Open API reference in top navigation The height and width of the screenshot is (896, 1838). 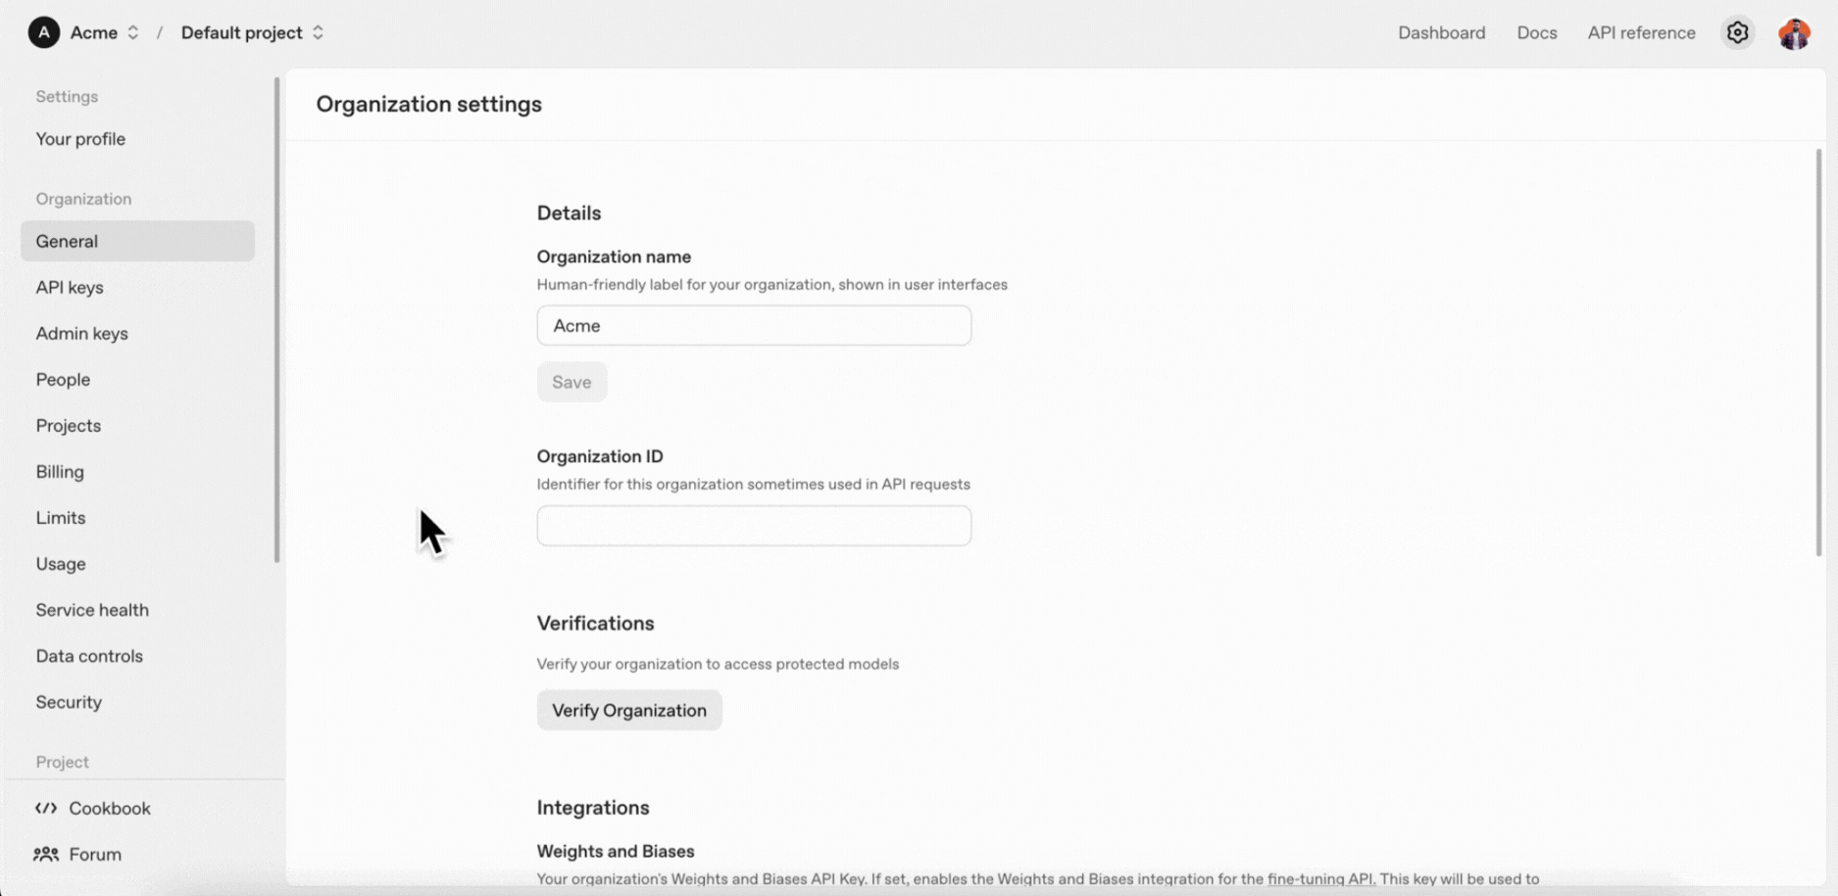pos(1641,32)
